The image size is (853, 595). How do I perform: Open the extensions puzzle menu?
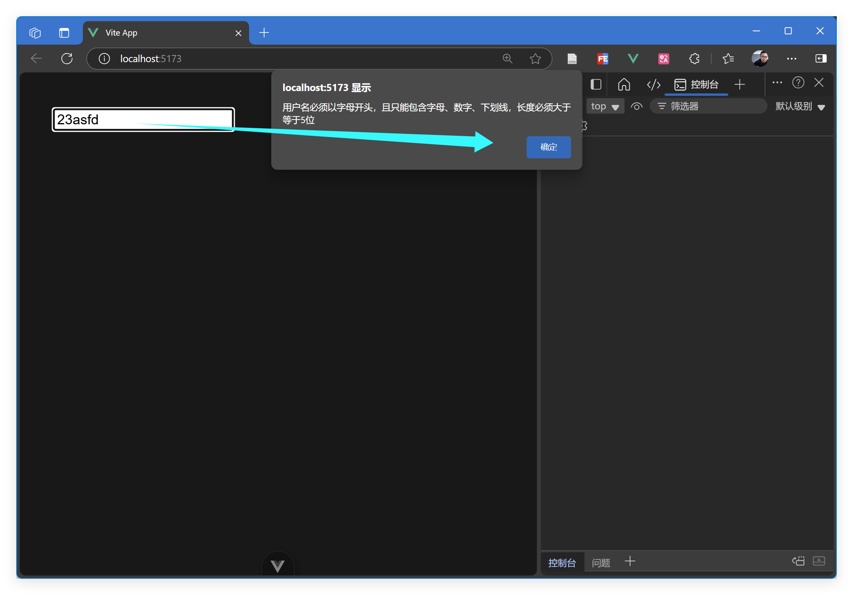(694, 59)
